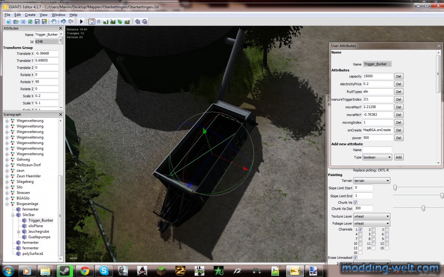Click the terrain save tool icon
444x277 pixels.
point(127,21)
